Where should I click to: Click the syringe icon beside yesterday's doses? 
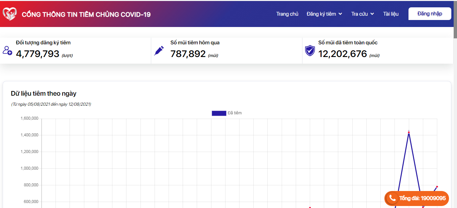pyautogui.click(x=159, y=51)
